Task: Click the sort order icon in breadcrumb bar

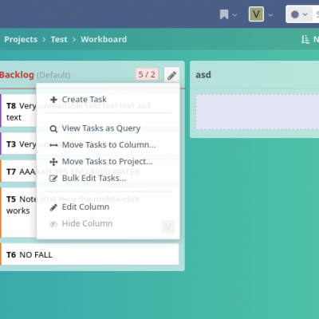Action: coord(305,39)
